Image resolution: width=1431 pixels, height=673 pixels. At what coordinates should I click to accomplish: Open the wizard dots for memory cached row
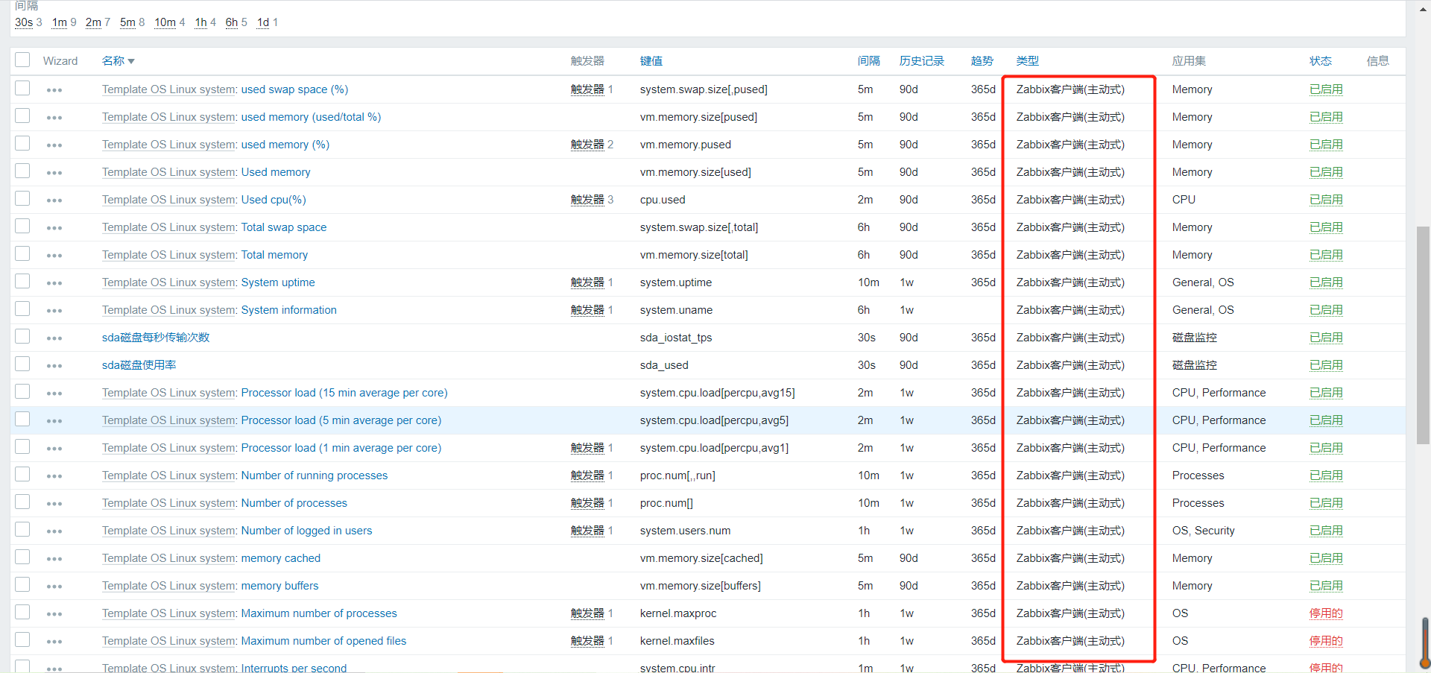pos(54,558)
